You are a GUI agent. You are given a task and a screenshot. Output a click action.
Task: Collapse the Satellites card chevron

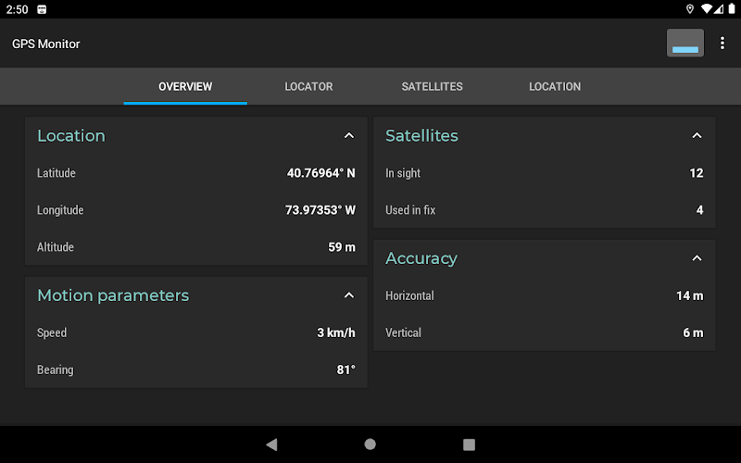697,135
